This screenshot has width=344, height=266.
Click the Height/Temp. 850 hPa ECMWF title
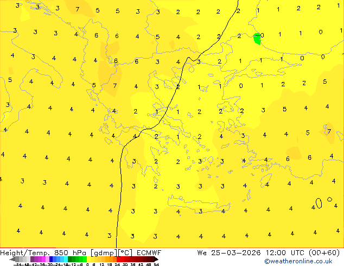click(80, 252)
